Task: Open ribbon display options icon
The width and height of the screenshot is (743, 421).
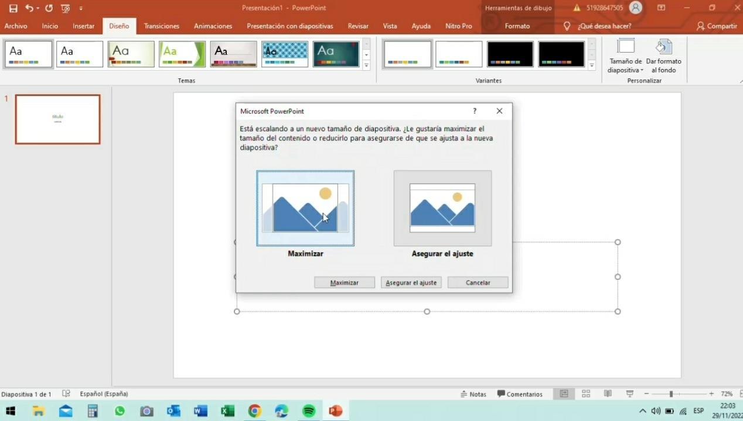Action: tap(661, 8)
